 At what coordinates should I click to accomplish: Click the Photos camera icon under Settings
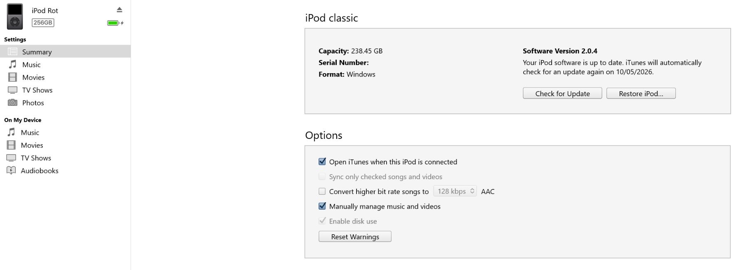(13, 102)
